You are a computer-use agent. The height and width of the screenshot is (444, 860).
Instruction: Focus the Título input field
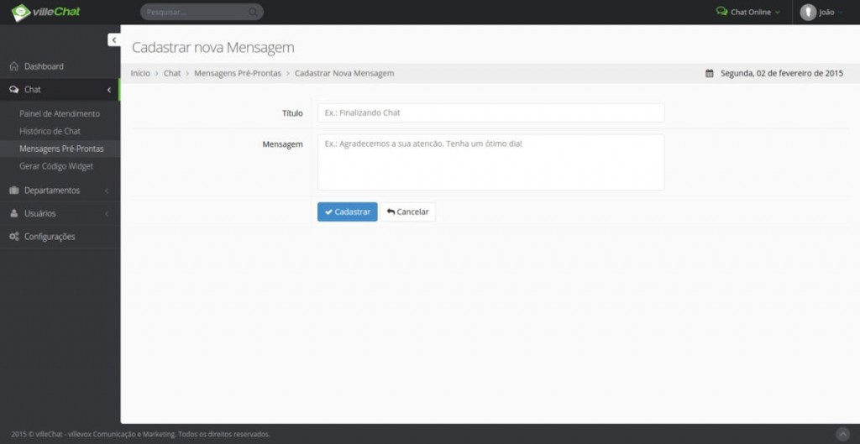pyautogui.click(x=490, y=112)
